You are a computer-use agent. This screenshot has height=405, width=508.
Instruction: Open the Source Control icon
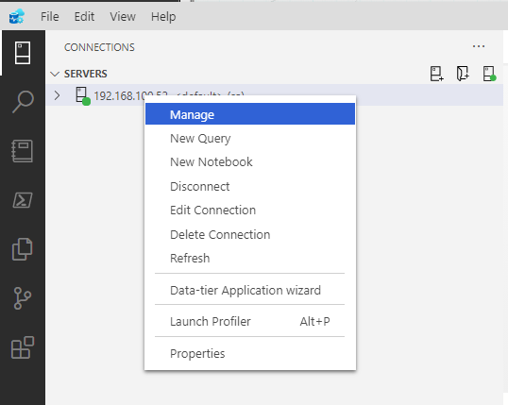pos(23,298)
